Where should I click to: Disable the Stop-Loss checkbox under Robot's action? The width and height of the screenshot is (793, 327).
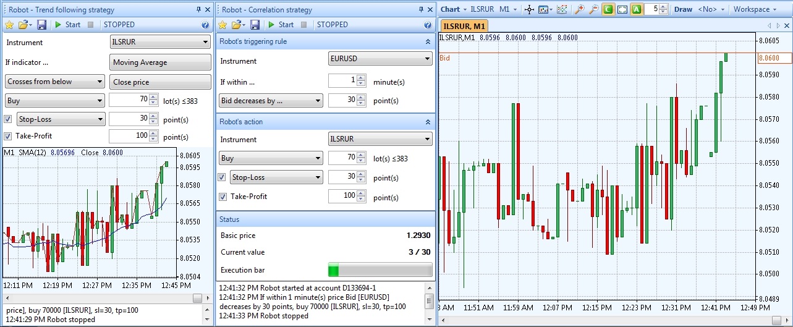tap(222, 177)
